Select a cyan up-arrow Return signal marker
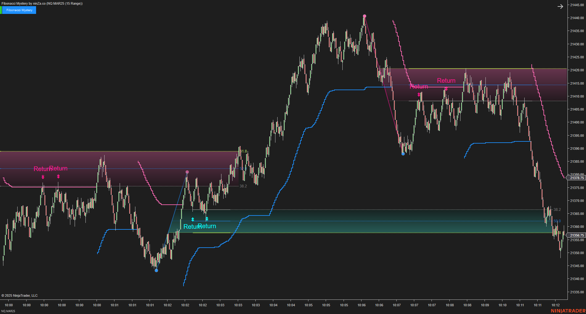The image size is (586, 314). (x=193, y=219)
